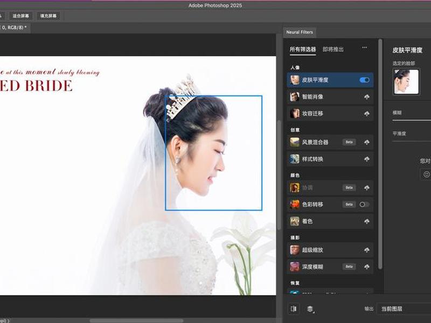The width and height of the screenshot is (431, 323).
Task: Click the 深度模糊 filter icon
Action: click(295, 266)
